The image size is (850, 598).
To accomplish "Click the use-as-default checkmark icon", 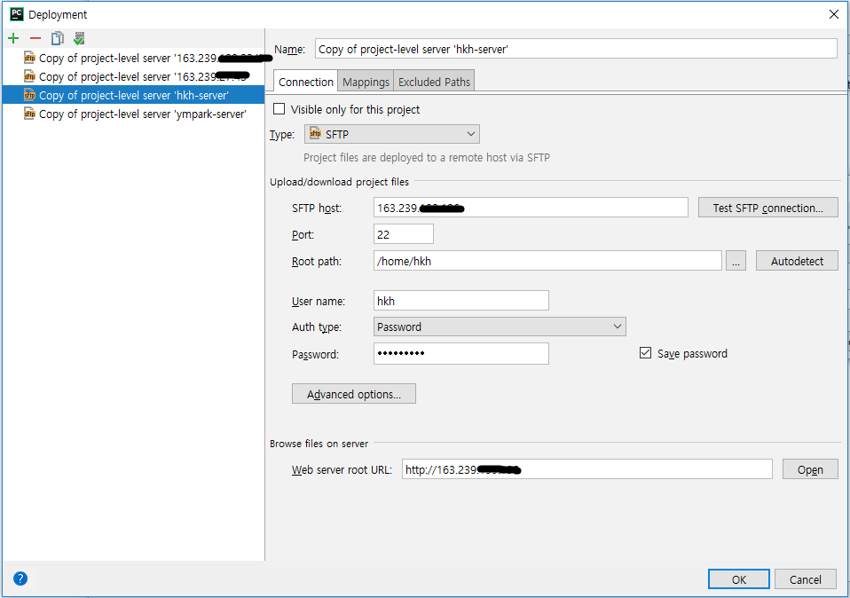I will [79, 38].
